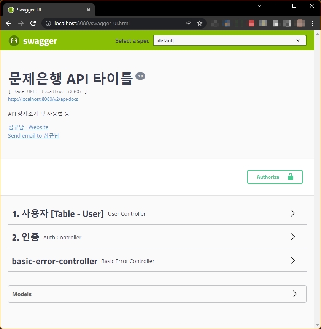Image resolution: width=321 pixels, height=329 pixels.
Task: Click the red extension icon
Action: pos(251,23)
